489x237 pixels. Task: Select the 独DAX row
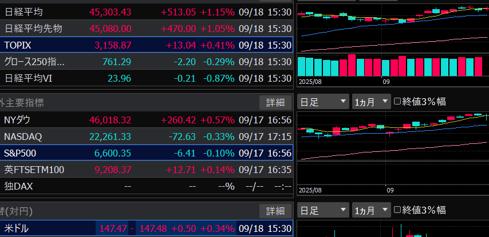[146, 186]
